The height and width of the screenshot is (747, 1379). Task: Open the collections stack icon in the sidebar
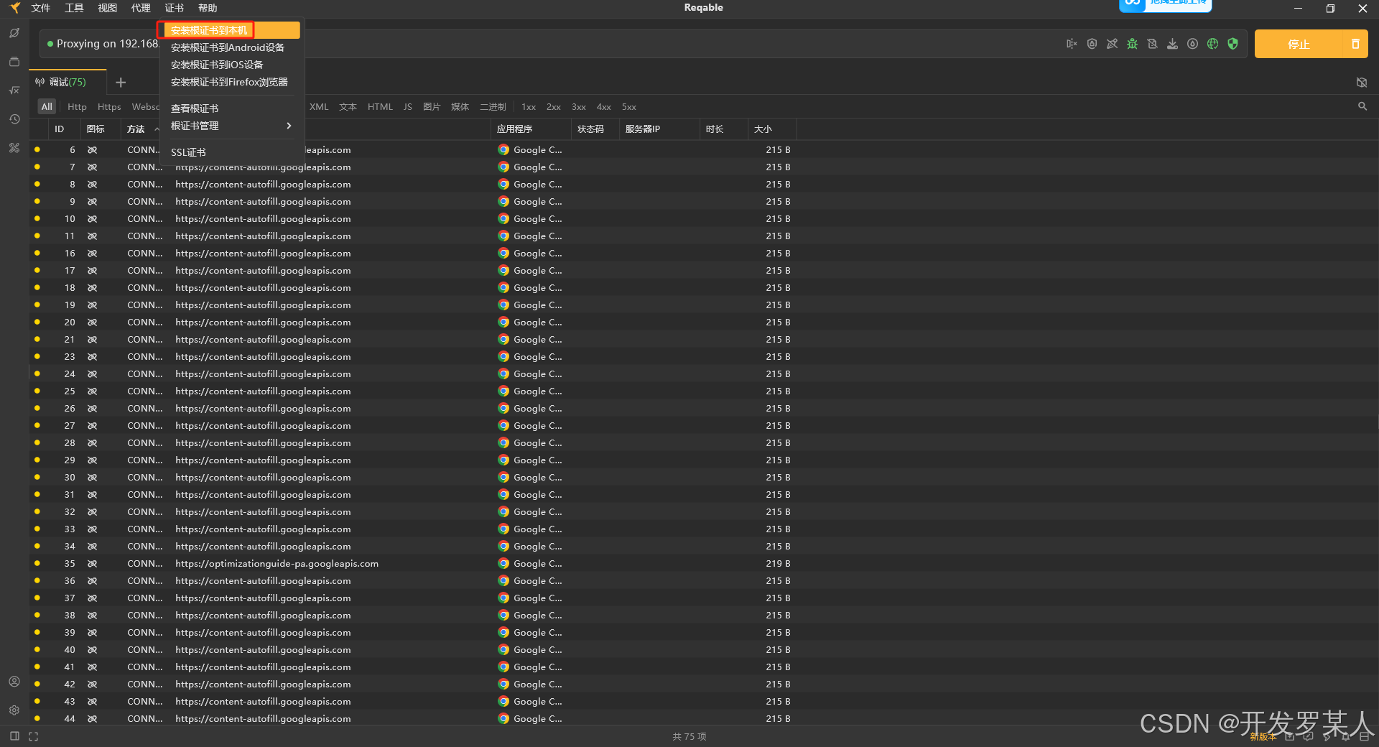point(14,62)
